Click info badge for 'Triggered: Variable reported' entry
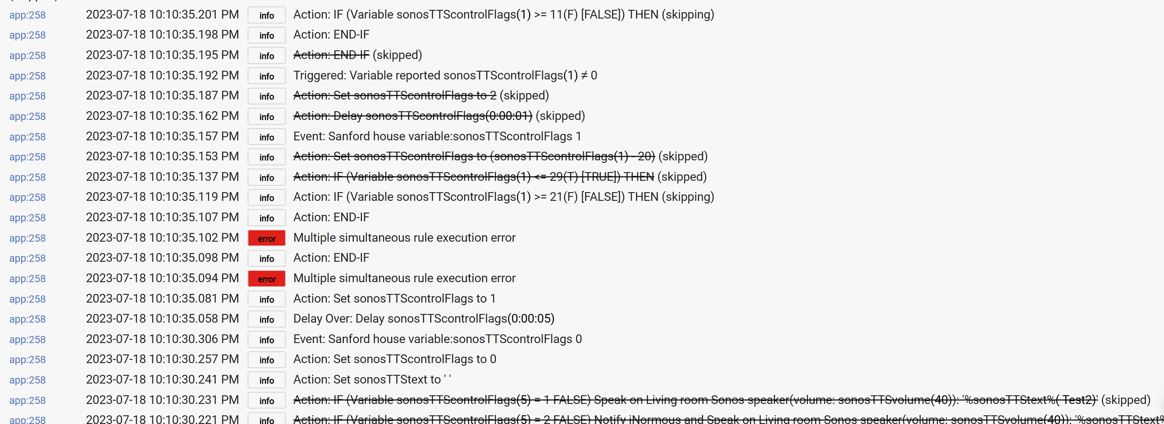1164x424 pixels. coord(267,76)
